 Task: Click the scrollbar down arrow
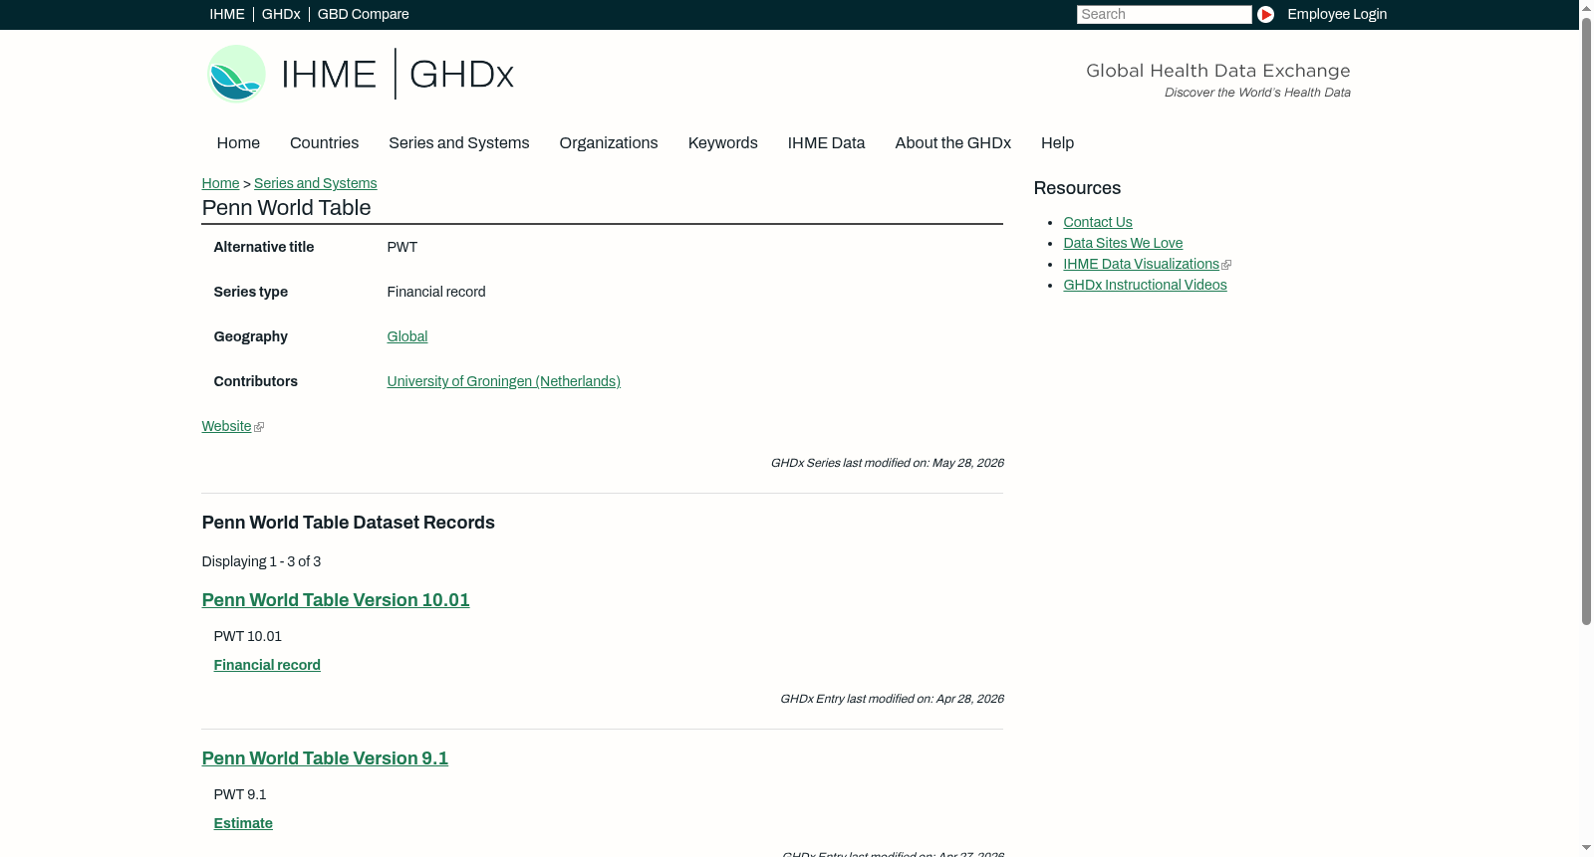[x=1586, y=848]
